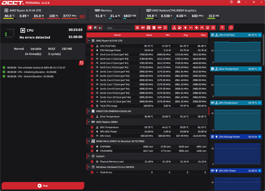Click info icon on GPU ASIC Power graph
The width and height of the screenshot is (265, 191).
[260, 171]
